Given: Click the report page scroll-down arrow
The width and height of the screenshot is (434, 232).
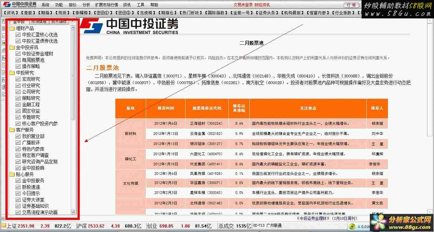Looking at the screenshot, I should [x=430, y=212].
